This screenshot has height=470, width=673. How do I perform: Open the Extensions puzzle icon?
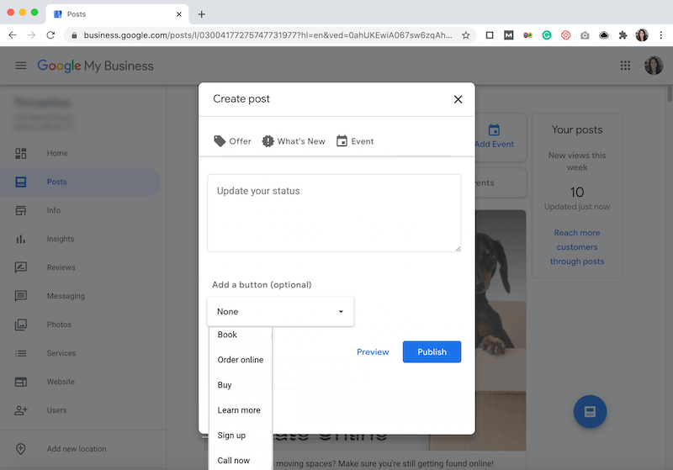tap(623, 35)
